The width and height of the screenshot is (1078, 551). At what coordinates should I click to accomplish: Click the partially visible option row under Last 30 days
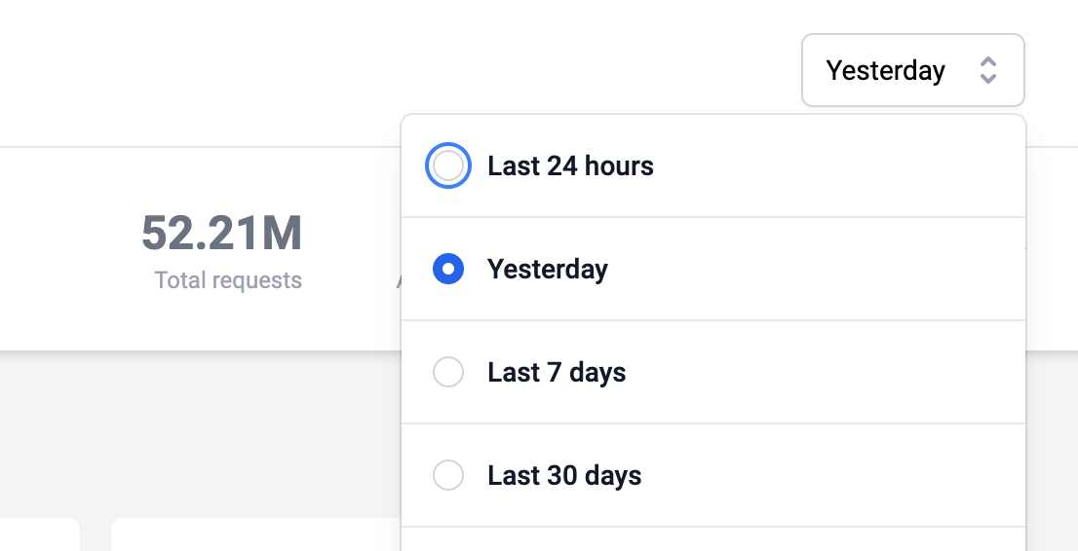click(x=713, y=539)
